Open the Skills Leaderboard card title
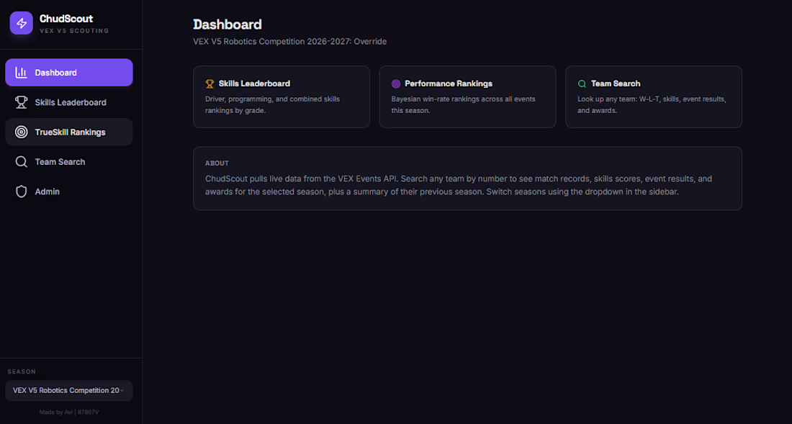This screenshot has height=424, width=792. [255, 84]
